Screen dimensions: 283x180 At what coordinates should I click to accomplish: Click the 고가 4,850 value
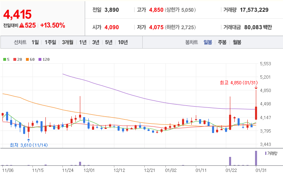point(156,10)
